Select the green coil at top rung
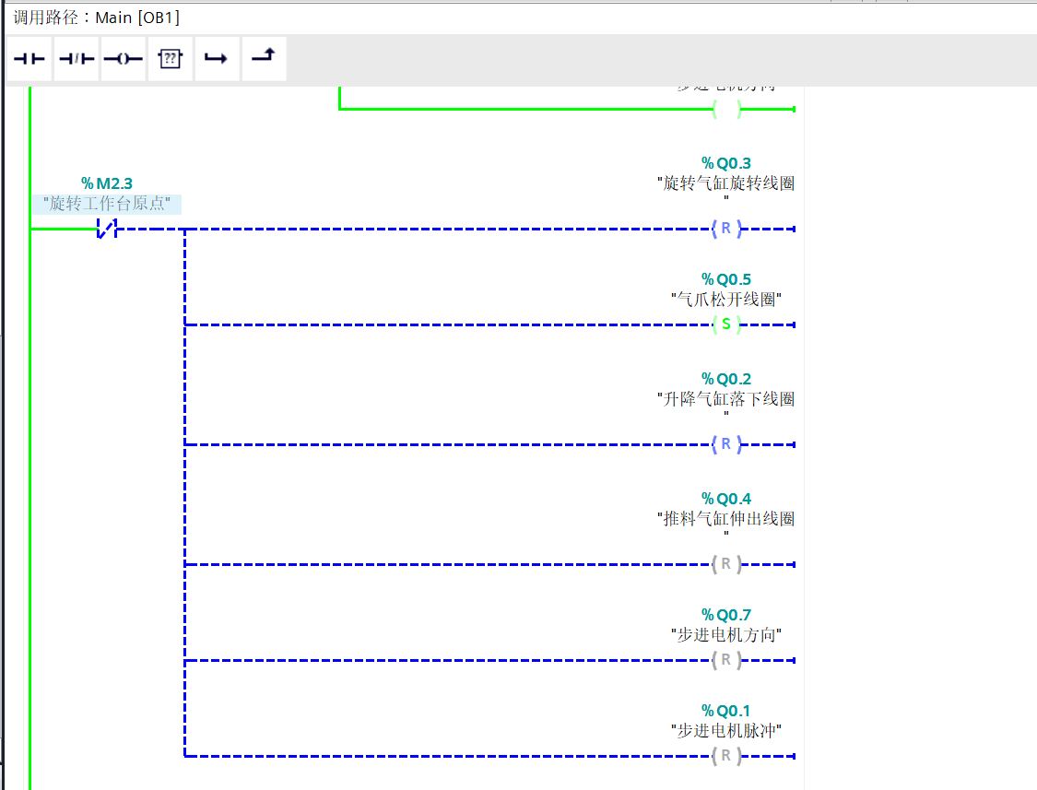Viewport: 1037px width, 790px height. [726, 109]
